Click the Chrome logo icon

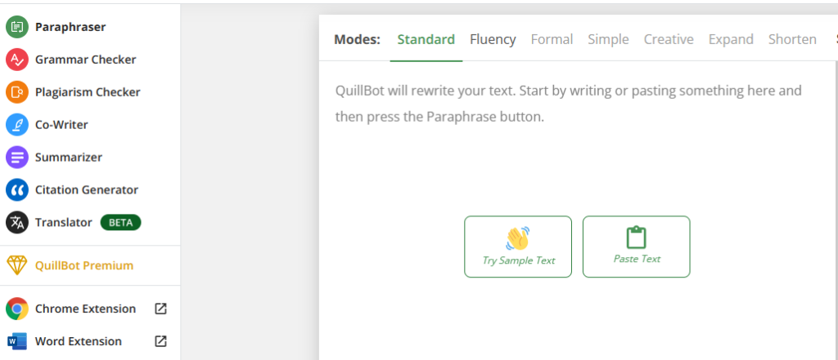pos(17,309)
